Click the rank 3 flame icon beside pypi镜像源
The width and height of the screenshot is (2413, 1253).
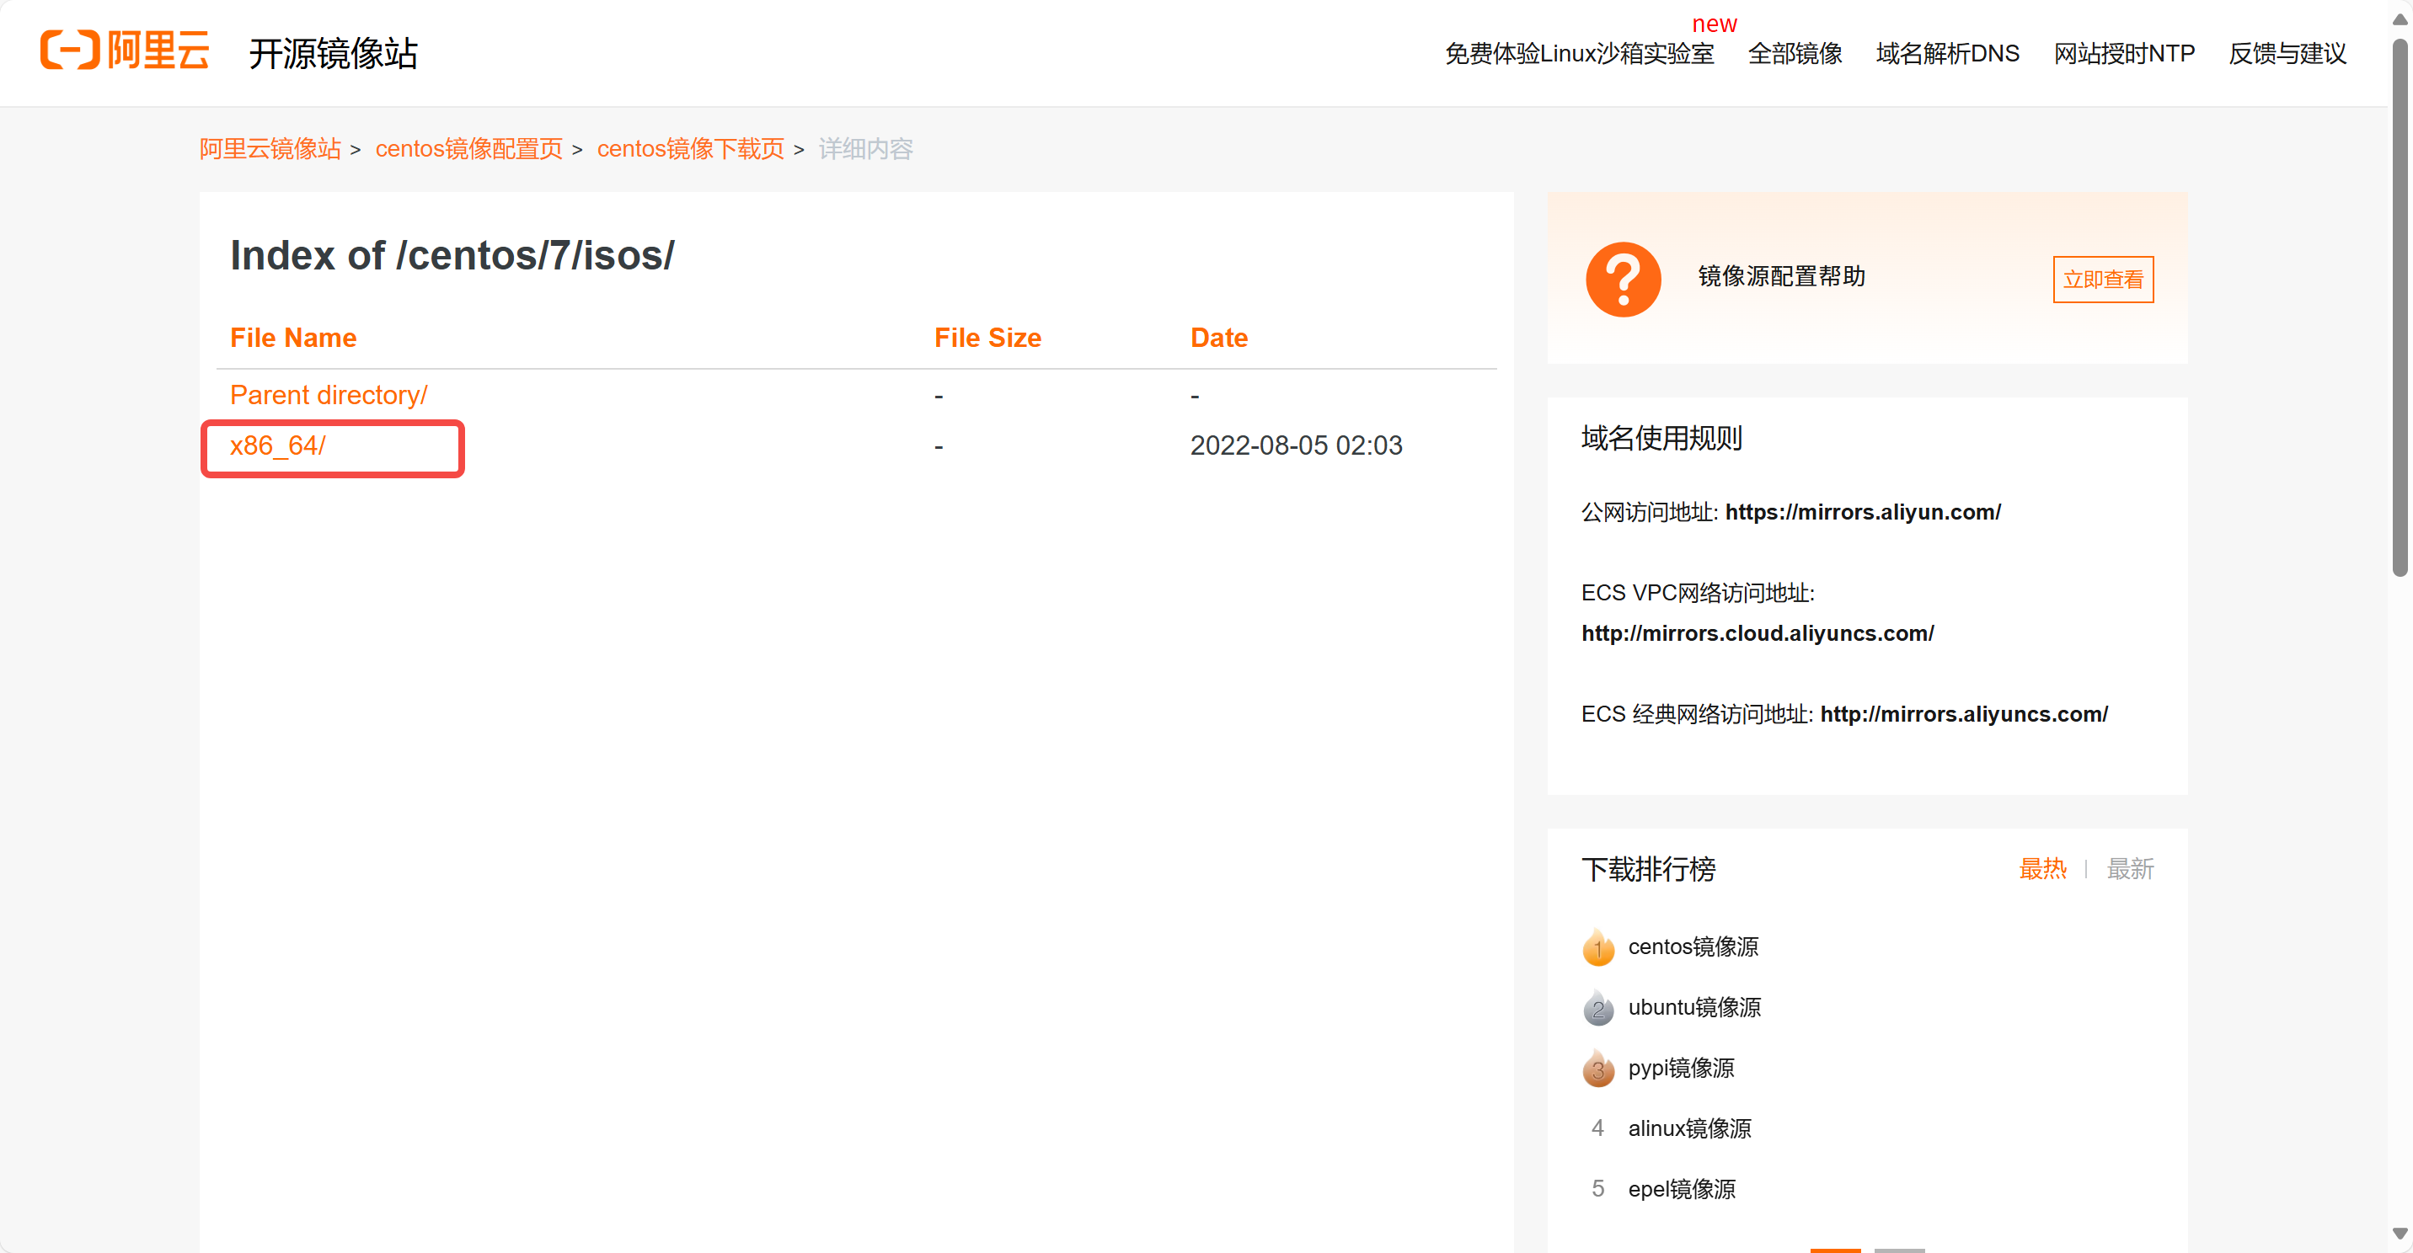click(1598, 1069)
